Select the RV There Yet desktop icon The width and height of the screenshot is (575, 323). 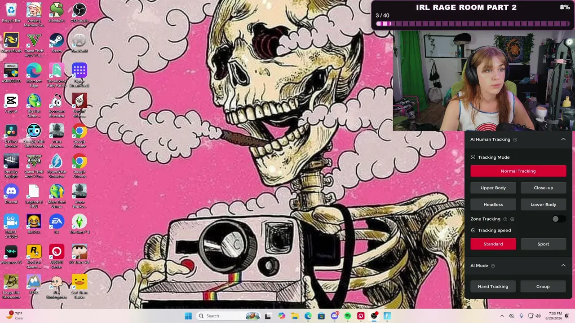pyautogui.click(x=80, y=254)
